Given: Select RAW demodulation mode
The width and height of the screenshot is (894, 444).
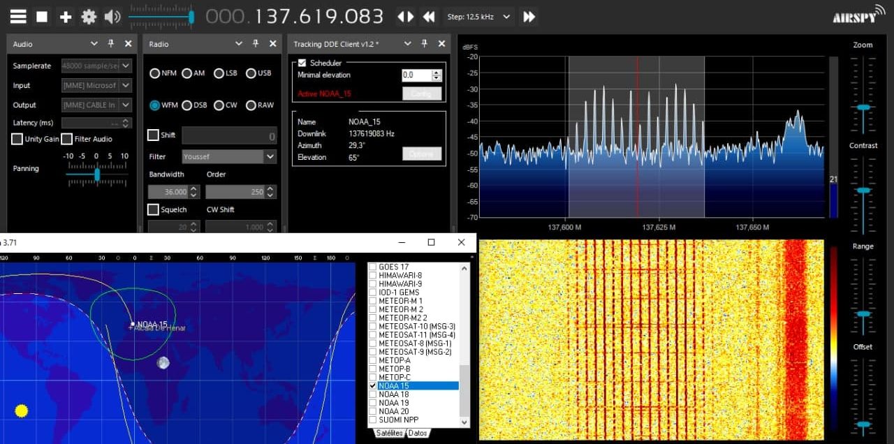Looking at the screenshot, I should pos(251,105).
